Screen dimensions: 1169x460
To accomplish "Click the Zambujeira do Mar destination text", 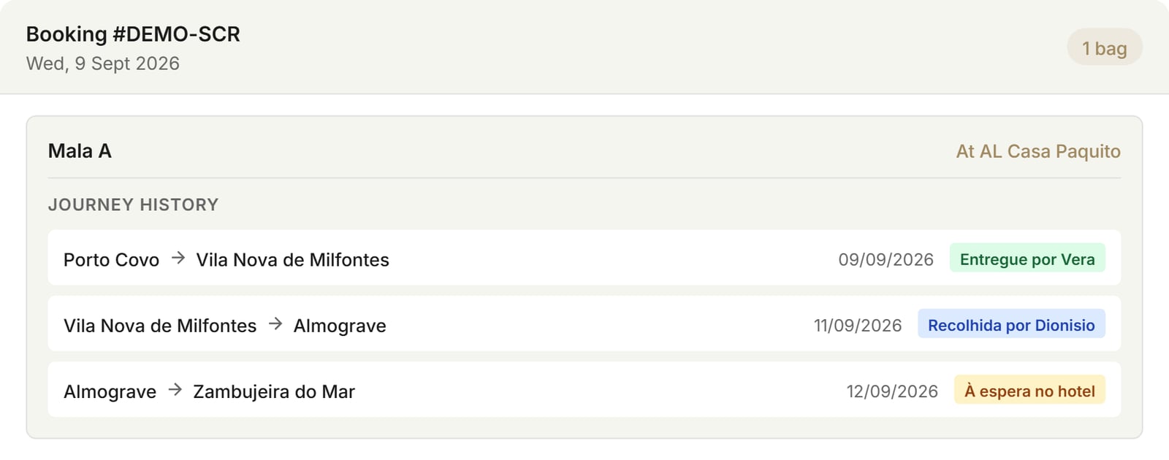I will click(274, 392).
